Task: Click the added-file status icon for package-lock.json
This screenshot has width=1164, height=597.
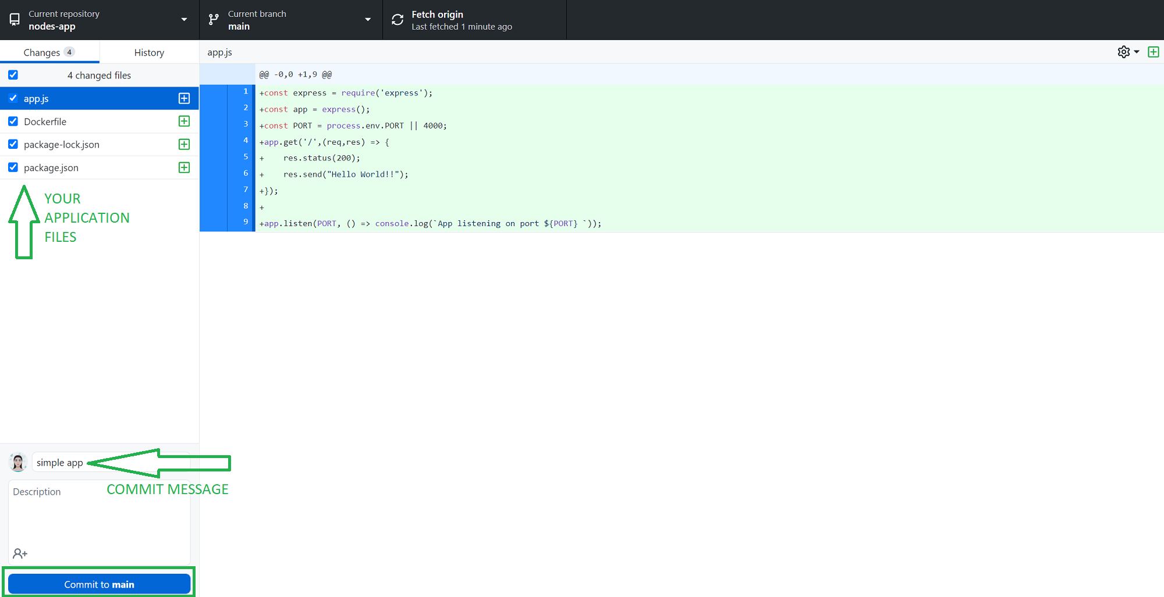Action: pyautogui.click(x=184, y=144)
